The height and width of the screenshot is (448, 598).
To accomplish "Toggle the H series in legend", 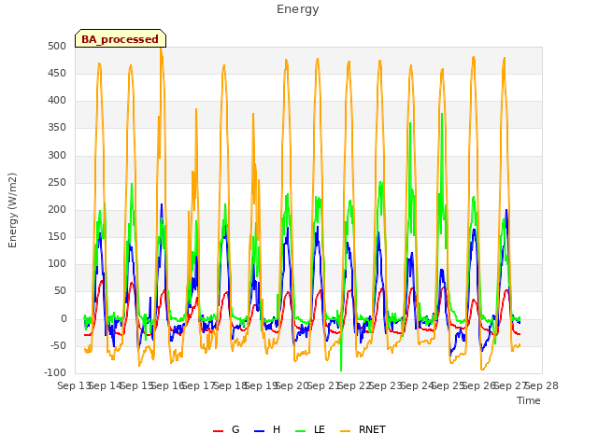I will pos(267,429).
